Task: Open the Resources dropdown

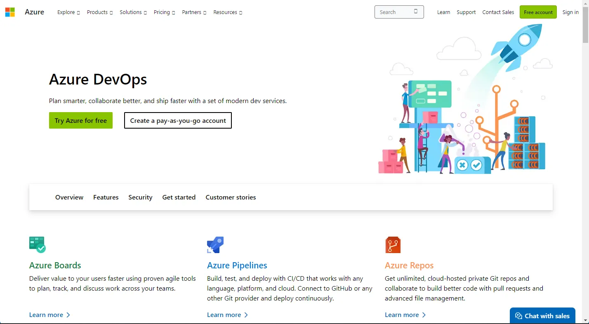Action: pyautogui.click(x=227, y=12)
